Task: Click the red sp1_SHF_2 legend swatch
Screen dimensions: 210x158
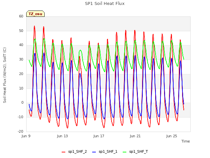Action: [63, 152]
